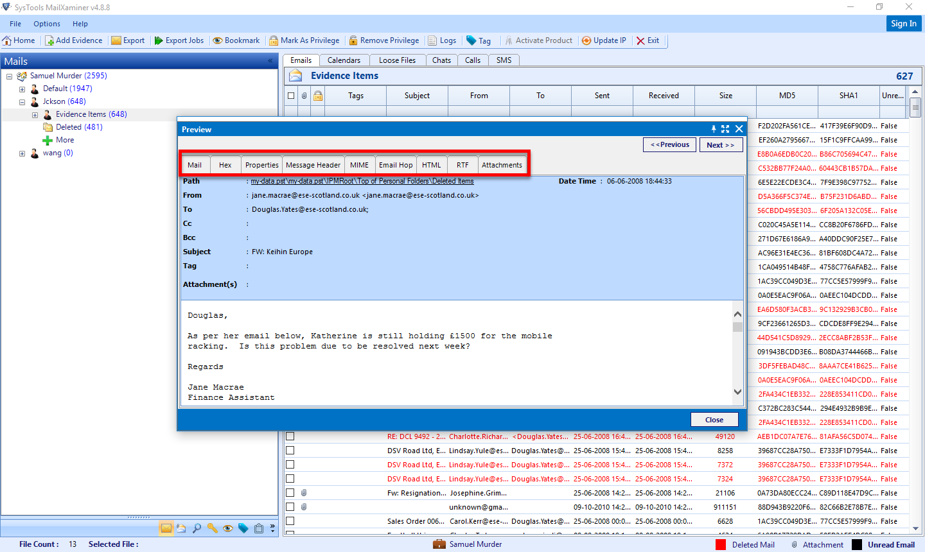Screen dimensions: 925x552
Task: Check the unknown@gma email row checkbox
Action: coord(290,507)
